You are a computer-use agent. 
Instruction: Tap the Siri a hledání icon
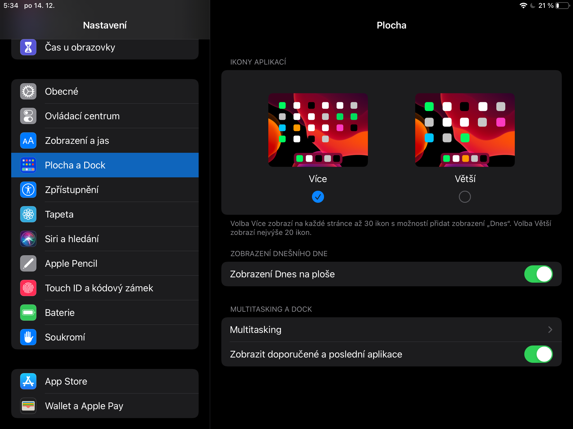click(28, 239)
